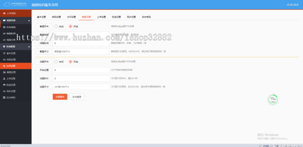Click the icon beside sidebar 后台密码
Screen dimensions: 303x147
[4, 97]
